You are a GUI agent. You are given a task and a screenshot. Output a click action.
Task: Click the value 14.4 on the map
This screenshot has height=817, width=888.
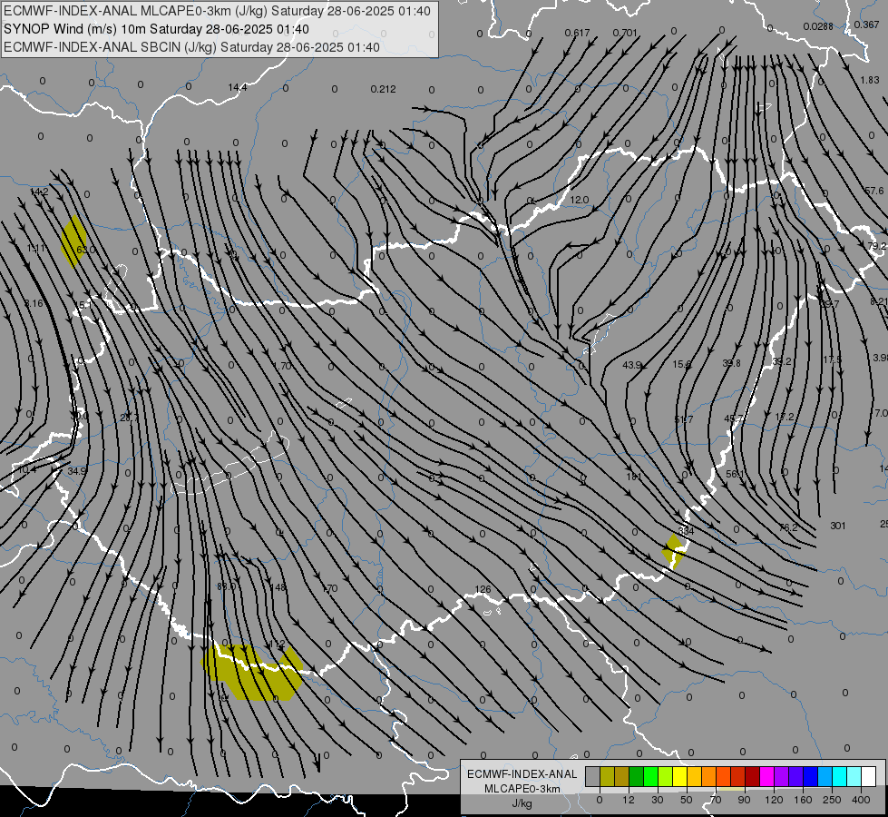[238, 87]
